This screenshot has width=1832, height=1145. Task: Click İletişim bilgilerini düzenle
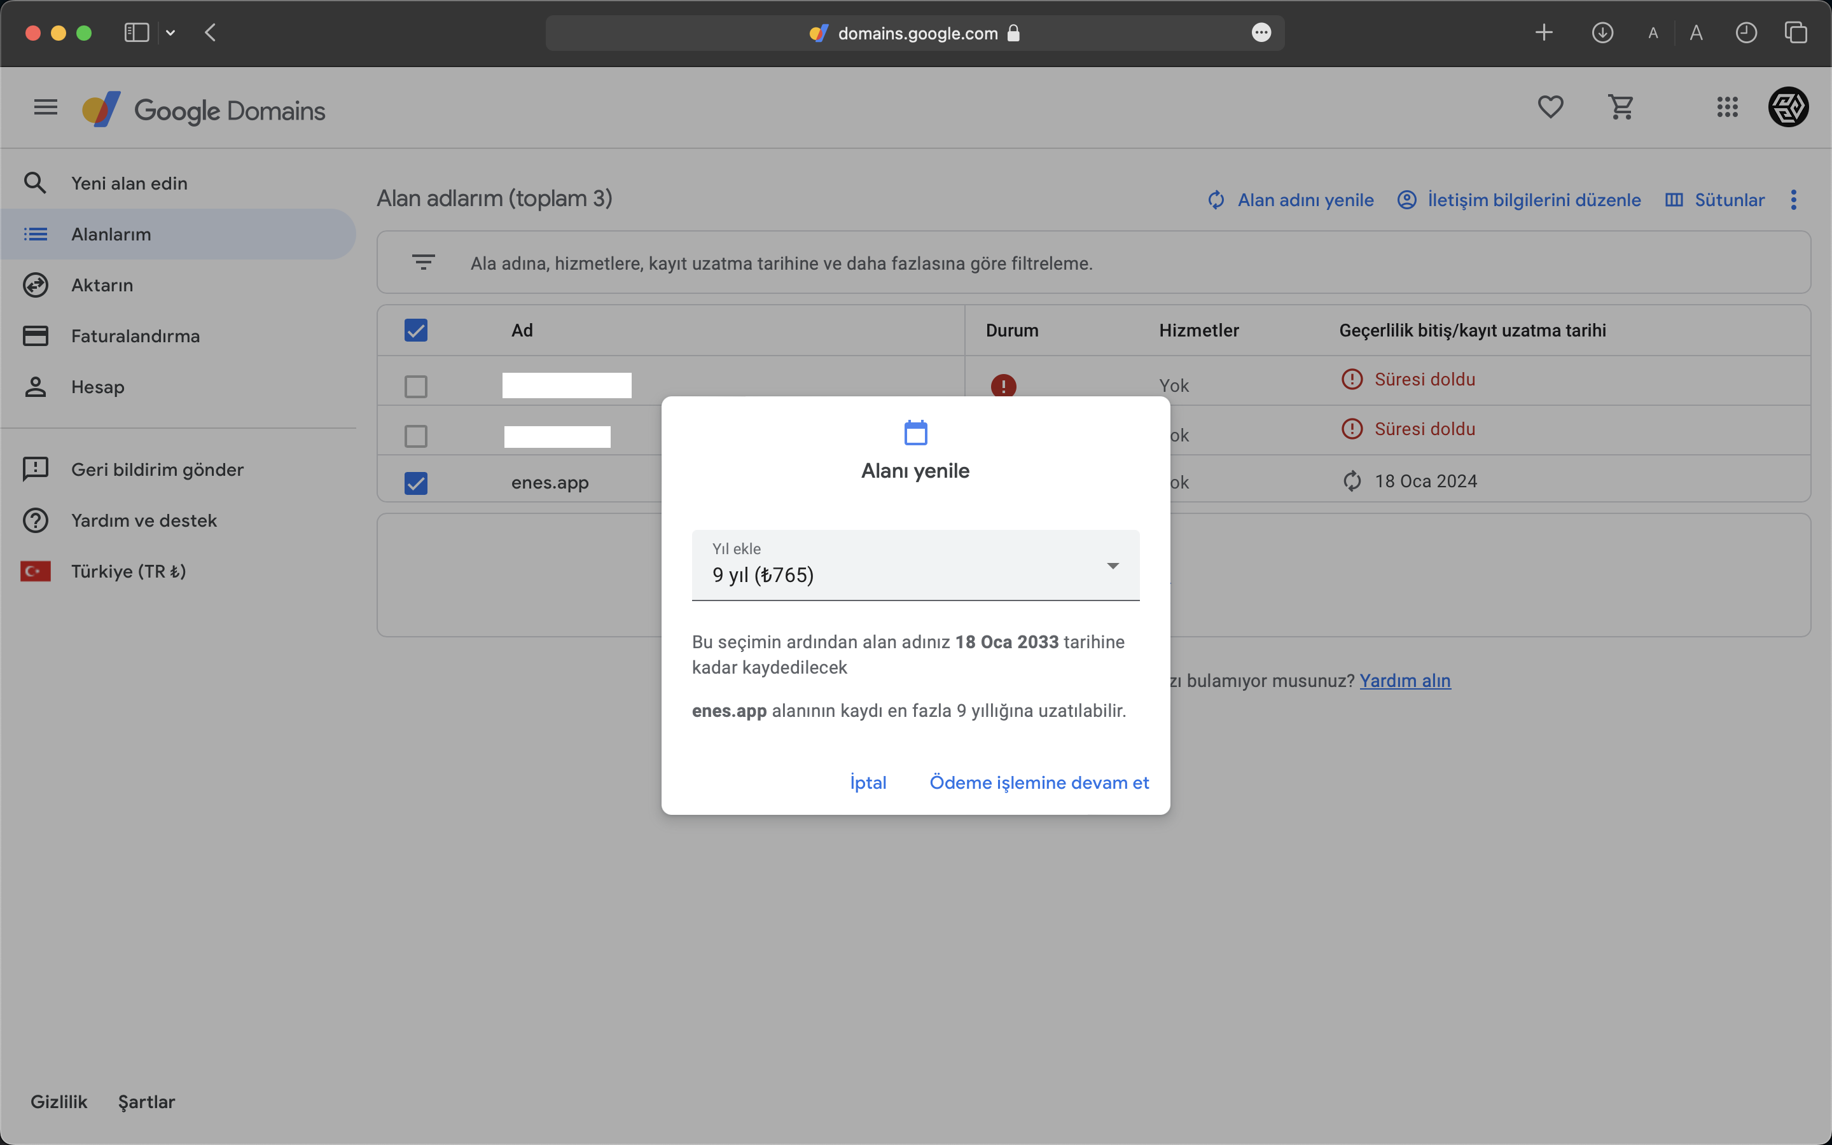point(1518,200)
